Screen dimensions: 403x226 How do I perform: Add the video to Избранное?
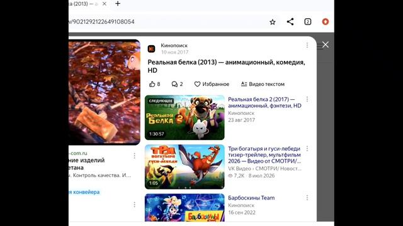pos(212,84)
